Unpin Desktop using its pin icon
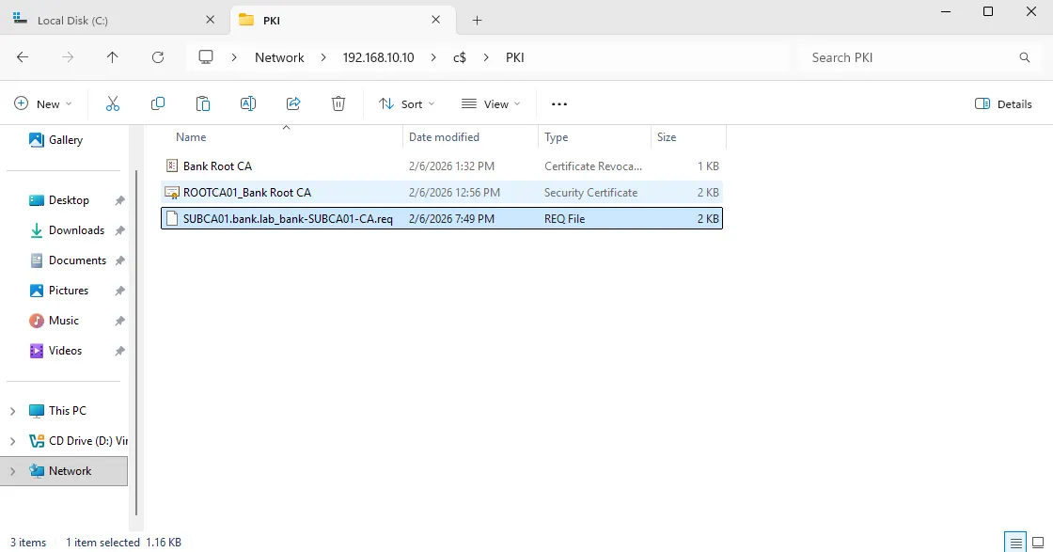 coord(119,200)
